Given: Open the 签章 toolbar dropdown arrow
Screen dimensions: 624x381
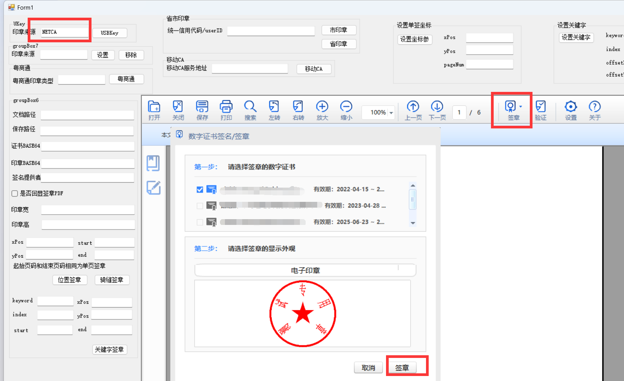Looking at the screenshot, I should (x=521, y=106).
